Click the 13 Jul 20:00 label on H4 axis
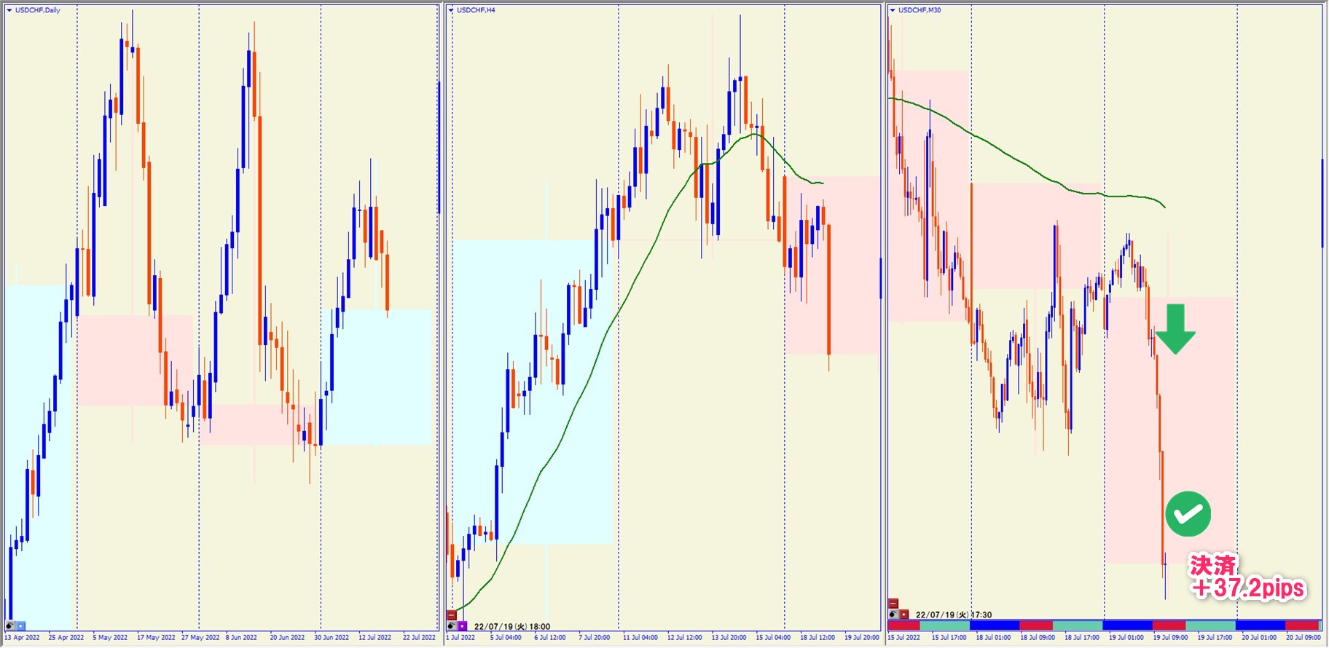This screenshot has height=648, width=1329. (729, 638)
